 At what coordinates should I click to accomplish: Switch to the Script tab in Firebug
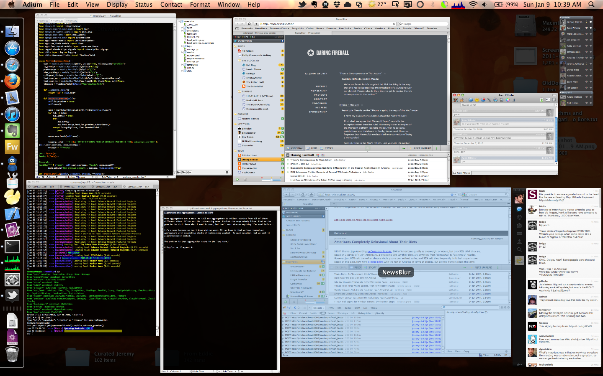pos(348,308)
